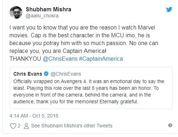Click the Twitter bird logo

tap(169, 10)
